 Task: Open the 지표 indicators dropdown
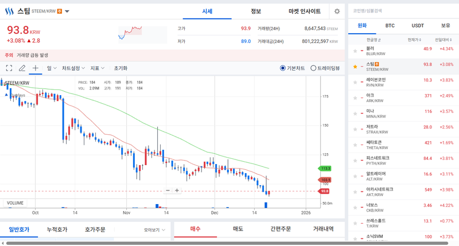tap(97, 68)
